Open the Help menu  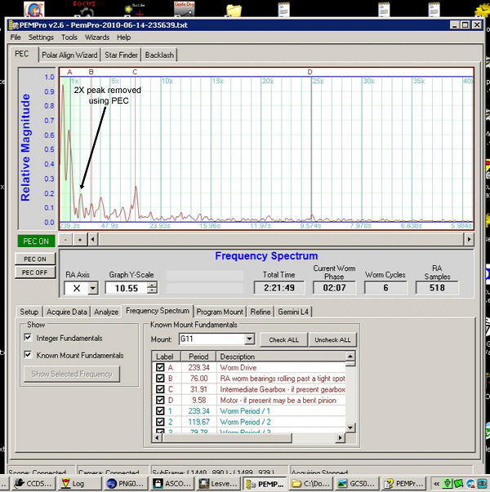tap(124, 38)
